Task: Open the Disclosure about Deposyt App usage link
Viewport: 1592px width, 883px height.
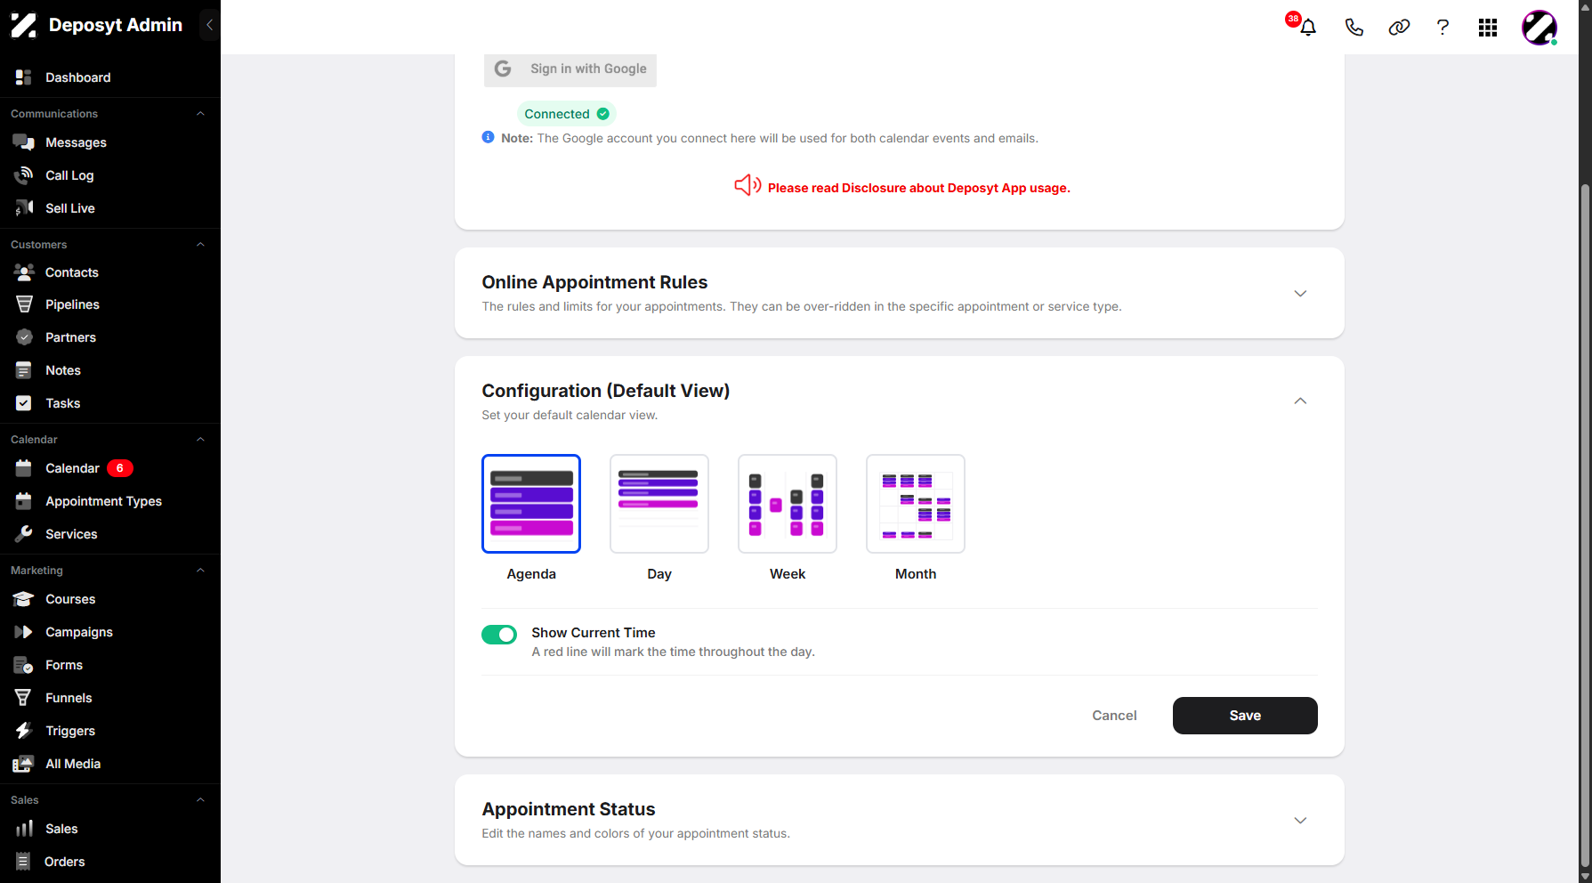Action: 918,188
